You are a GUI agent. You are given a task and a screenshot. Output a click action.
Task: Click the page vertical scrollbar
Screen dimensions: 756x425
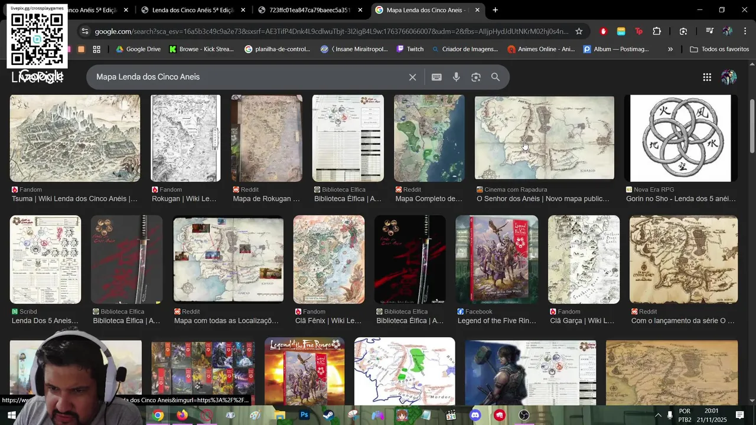tap(752, 127)
